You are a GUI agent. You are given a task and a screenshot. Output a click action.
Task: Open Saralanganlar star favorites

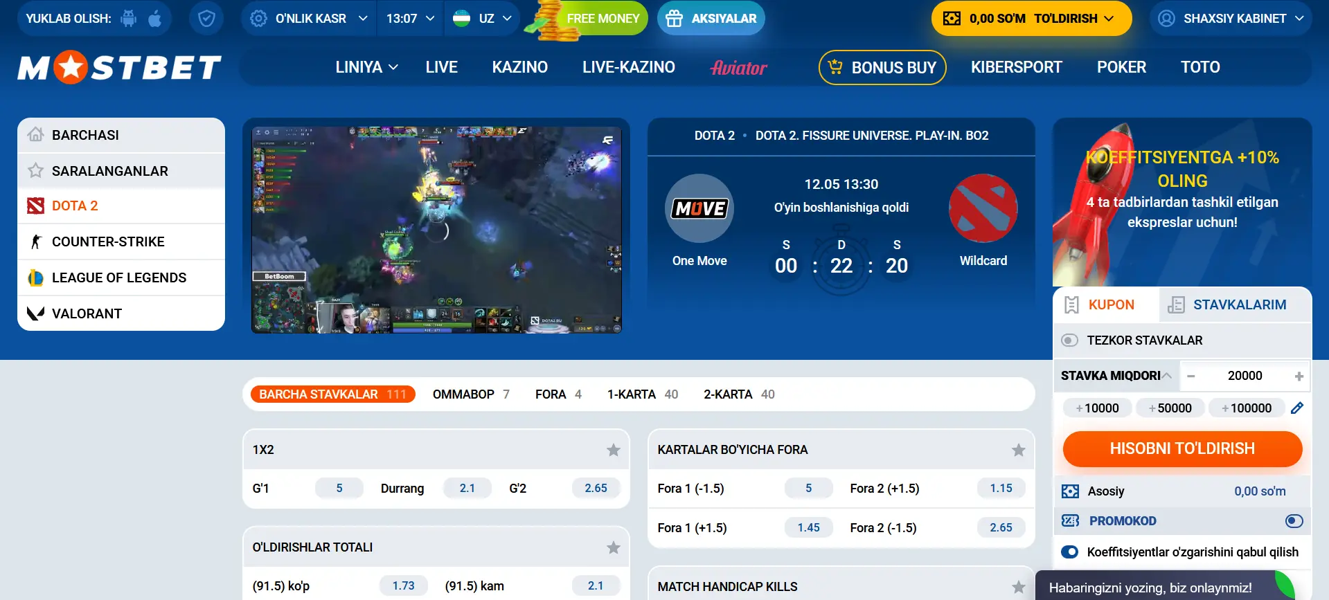click(36, 170)
